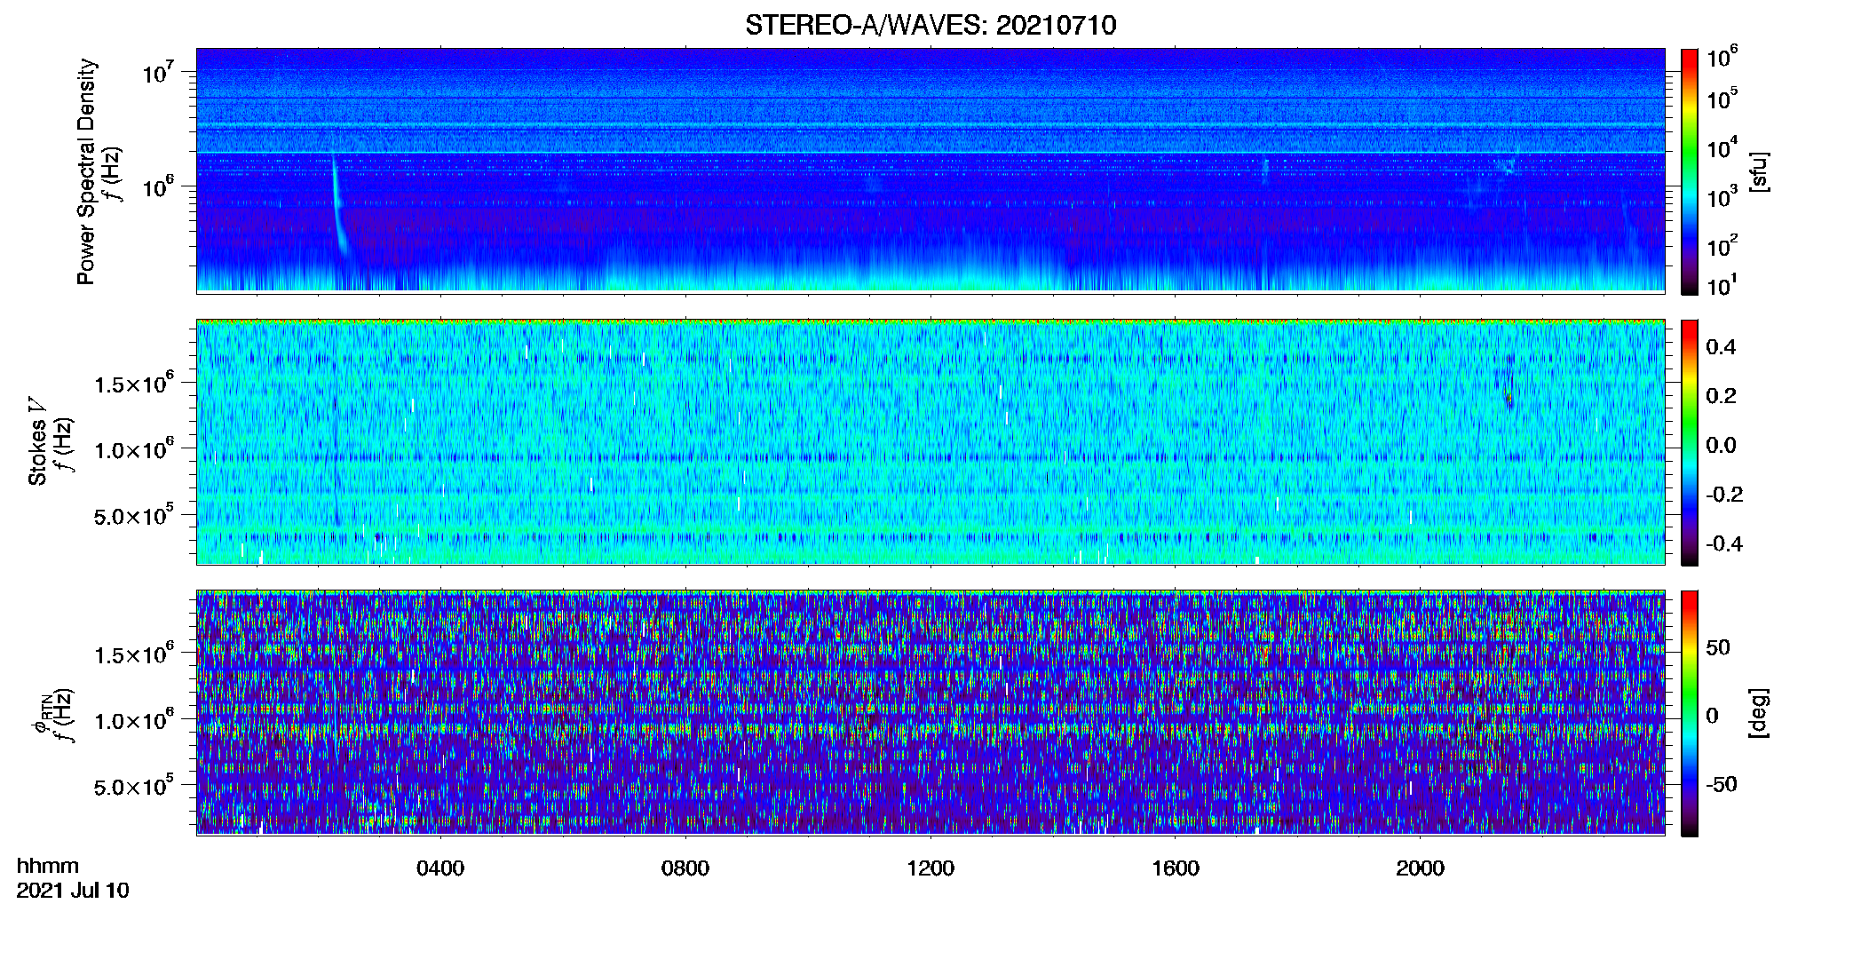The width and height of the screenshot is (1861, 959).
Task: Click the "0.4" tick on Stokes V colorbar
Action: pos(1721,347)
